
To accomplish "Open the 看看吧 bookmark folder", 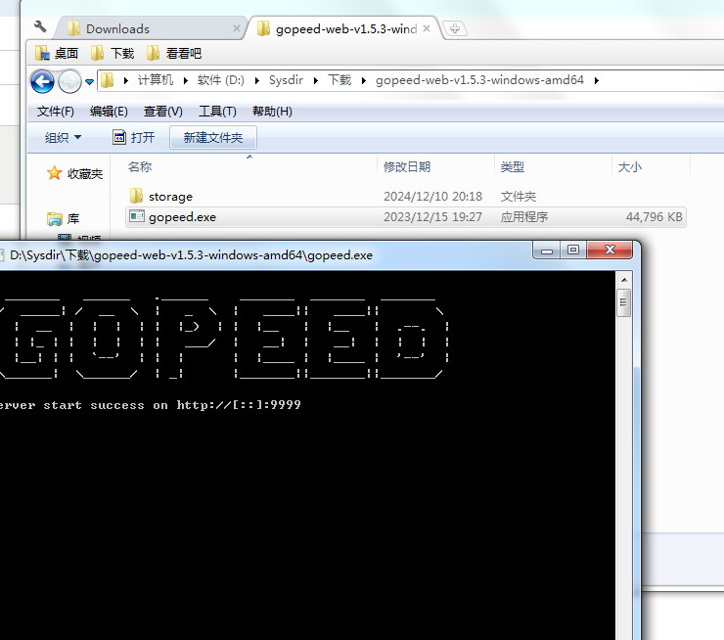I will pos(174,54).
